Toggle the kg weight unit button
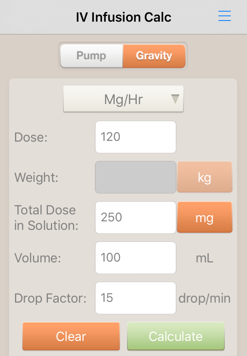247x356 pixels. (205, 177)
